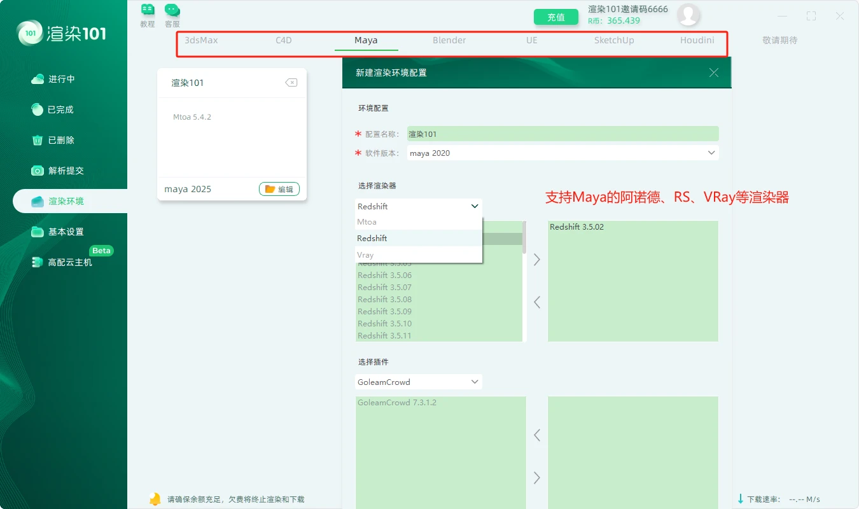Open the 教程 tutorial icon
The image size is (859, 509).
[x=148, y=15]
